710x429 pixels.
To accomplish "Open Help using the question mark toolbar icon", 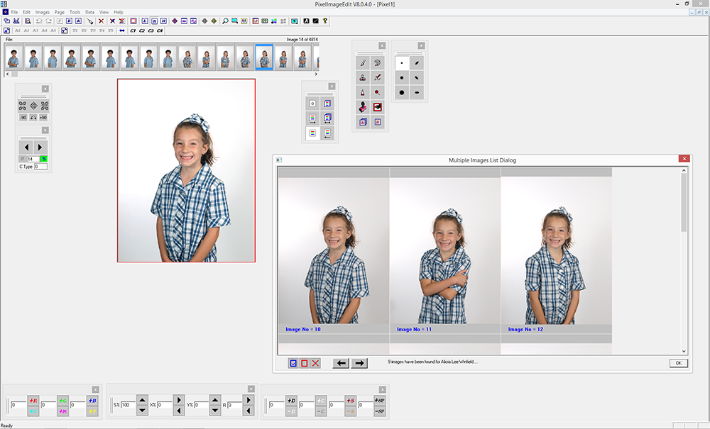I will [x=325, y=20].
